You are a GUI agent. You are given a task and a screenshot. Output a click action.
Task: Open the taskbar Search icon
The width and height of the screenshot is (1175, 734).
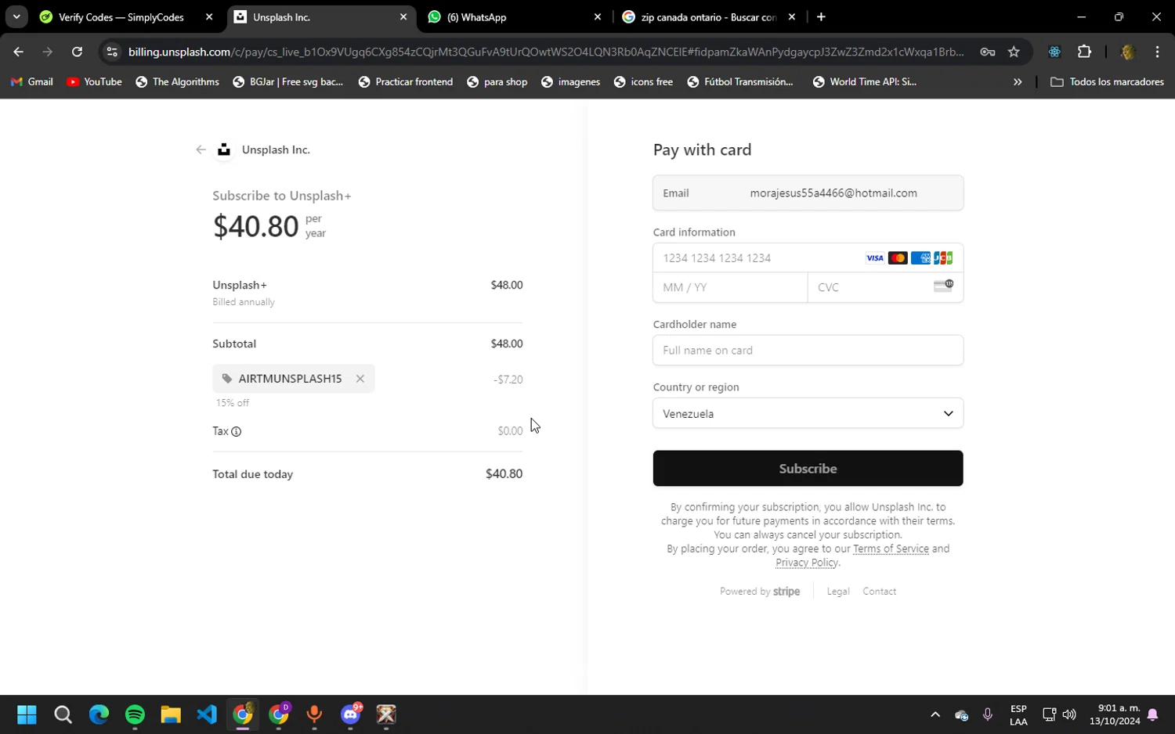pyautogui.click(x=63, y=714)
